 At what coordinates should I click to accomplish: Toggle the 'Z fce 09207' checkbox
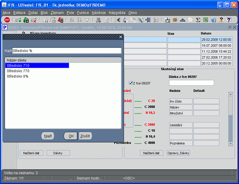point(131,83)
